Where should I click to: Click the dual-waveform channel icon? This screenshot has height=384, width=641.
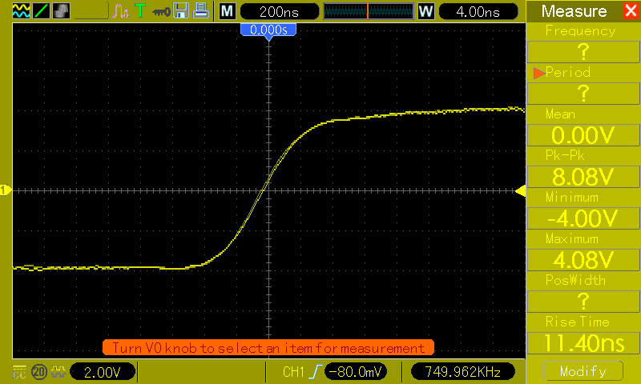pos(22,10)
